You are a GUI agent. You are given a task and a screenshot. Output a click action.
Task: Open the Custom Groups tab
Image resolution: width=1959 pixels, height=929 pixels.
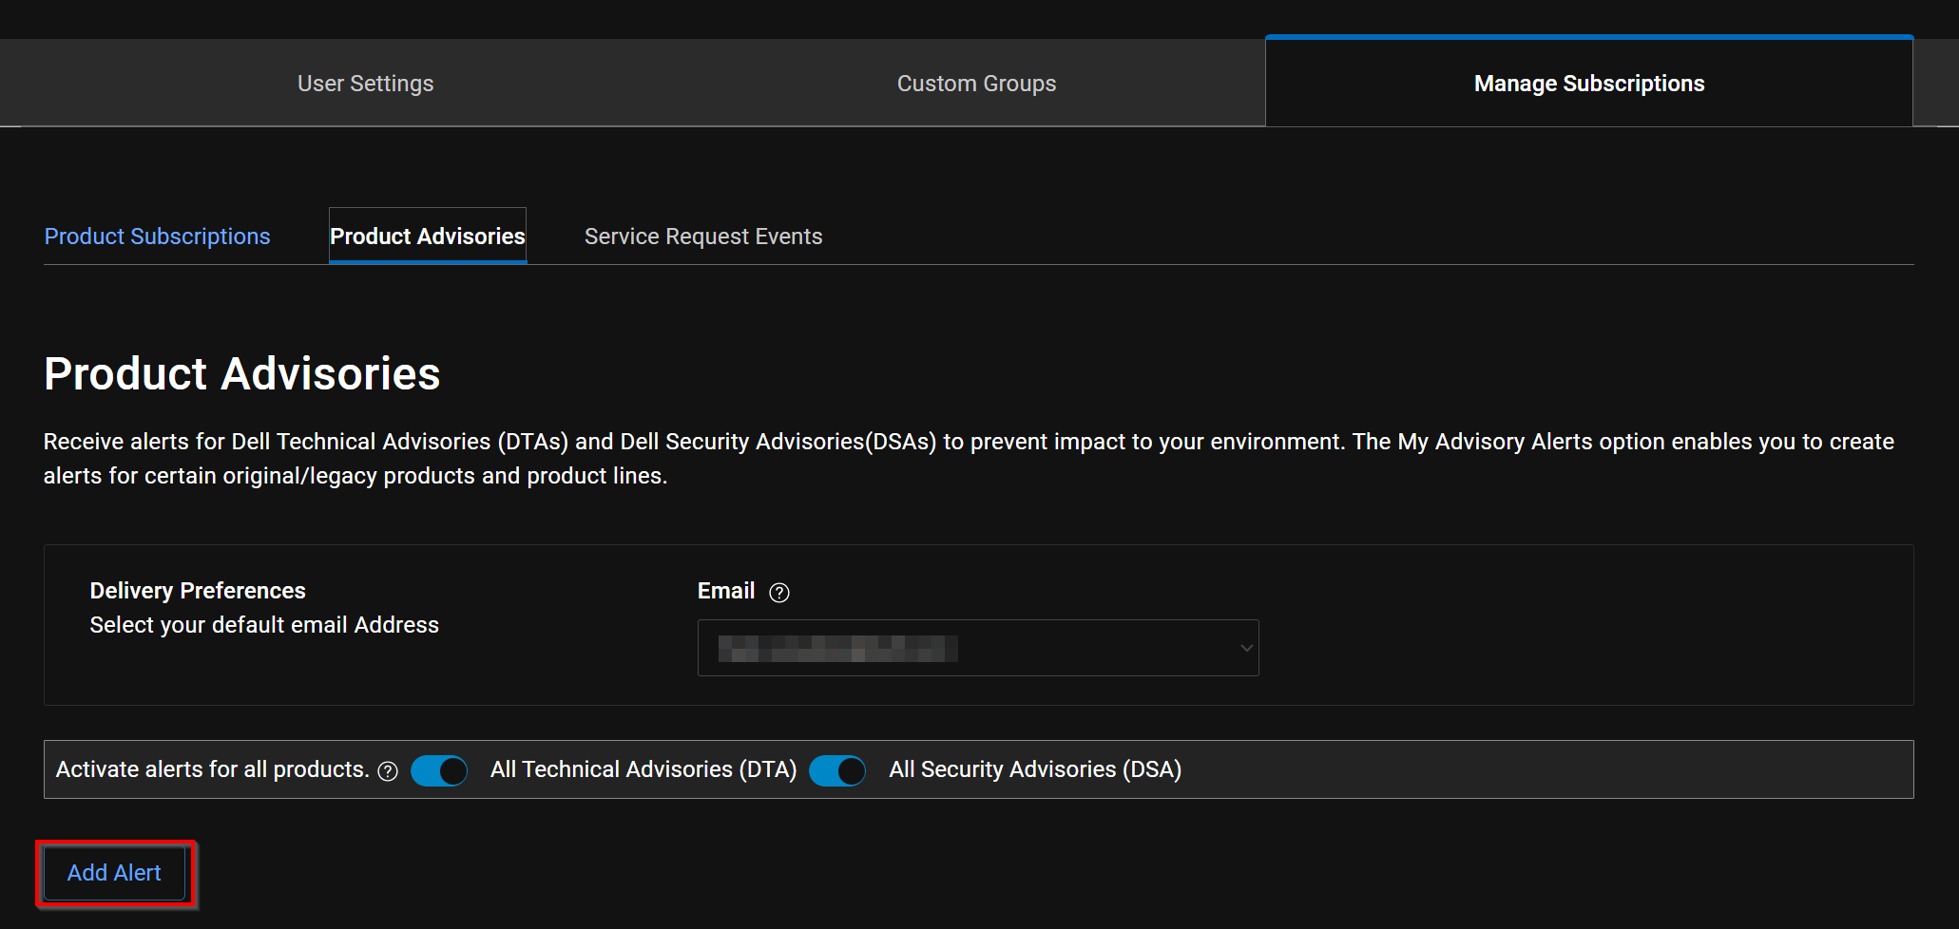click(x=976, y=83)
